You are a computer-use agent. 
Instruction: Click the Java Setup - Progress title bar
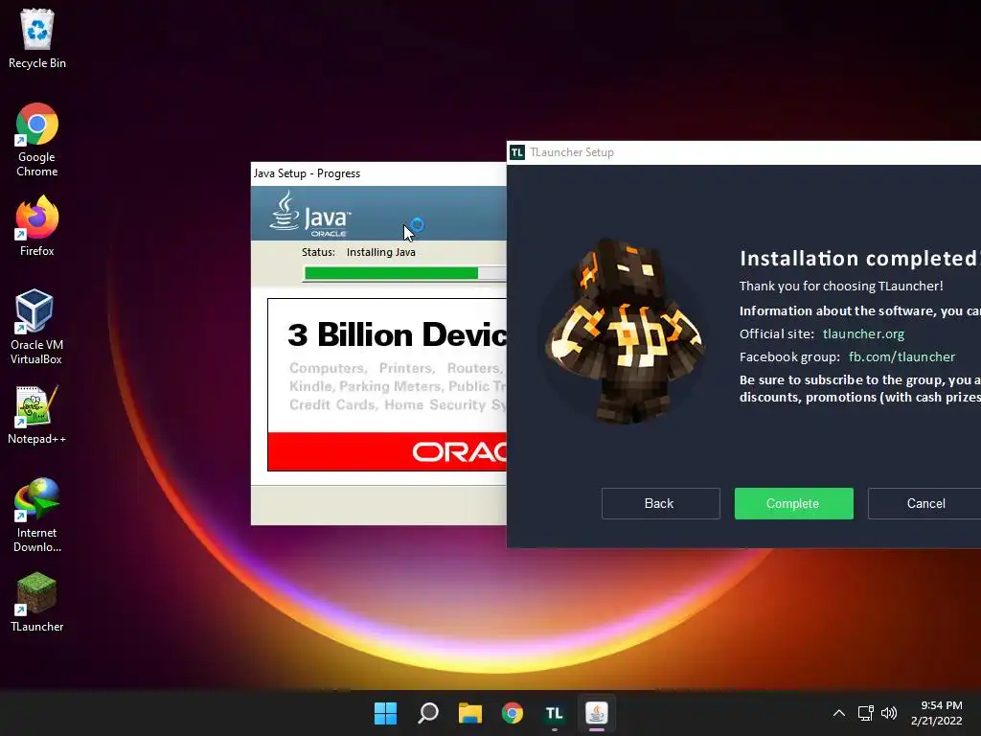[x=378, y=173]
